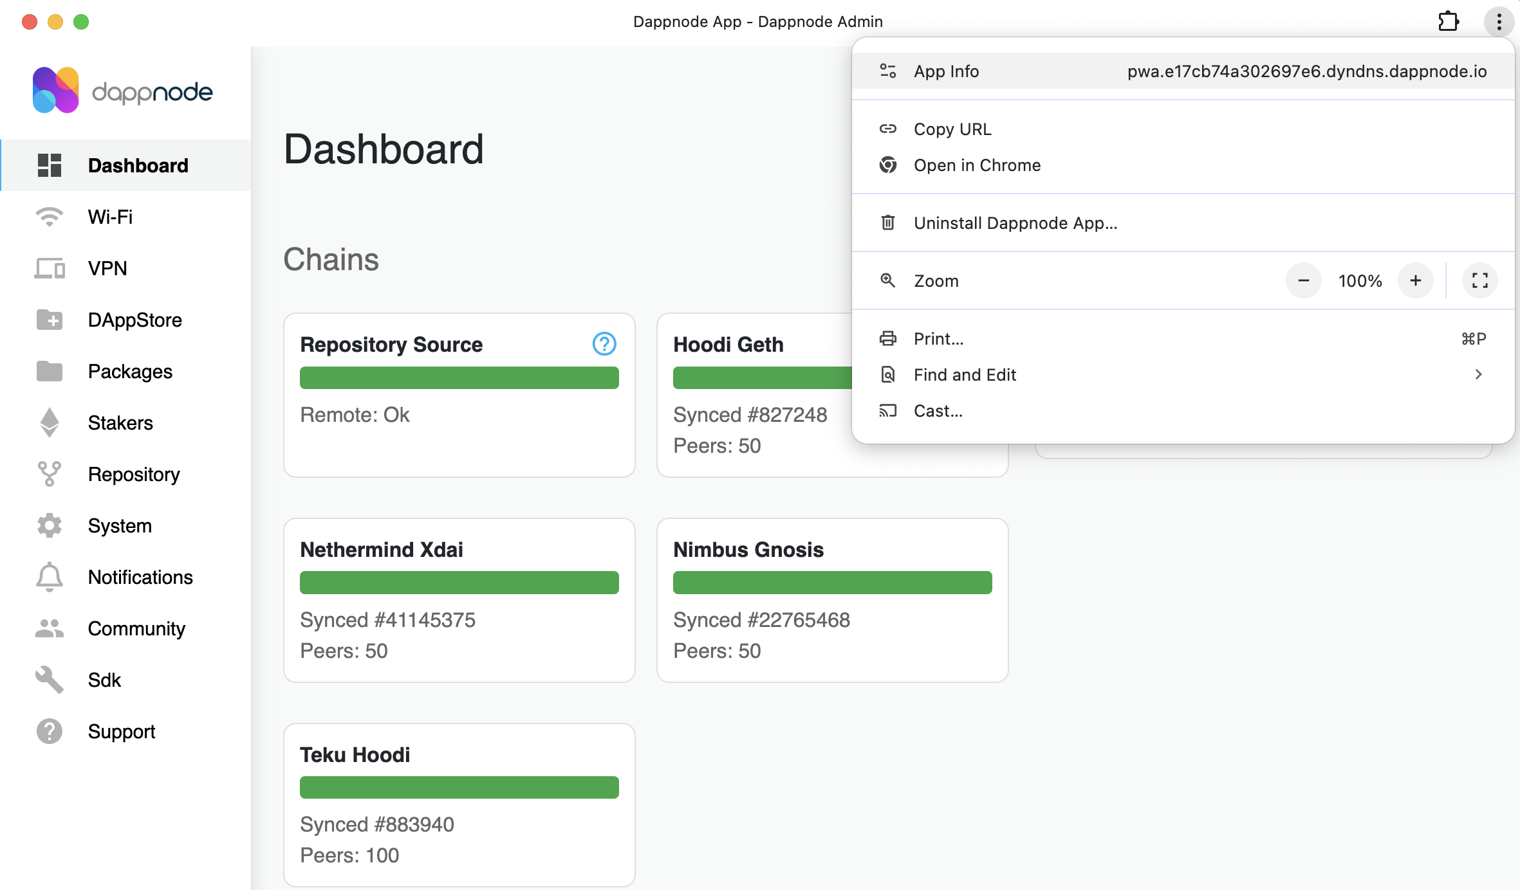Click Nethermind Xdai green sync bar
1520x890 pixels.
point(459,583)
